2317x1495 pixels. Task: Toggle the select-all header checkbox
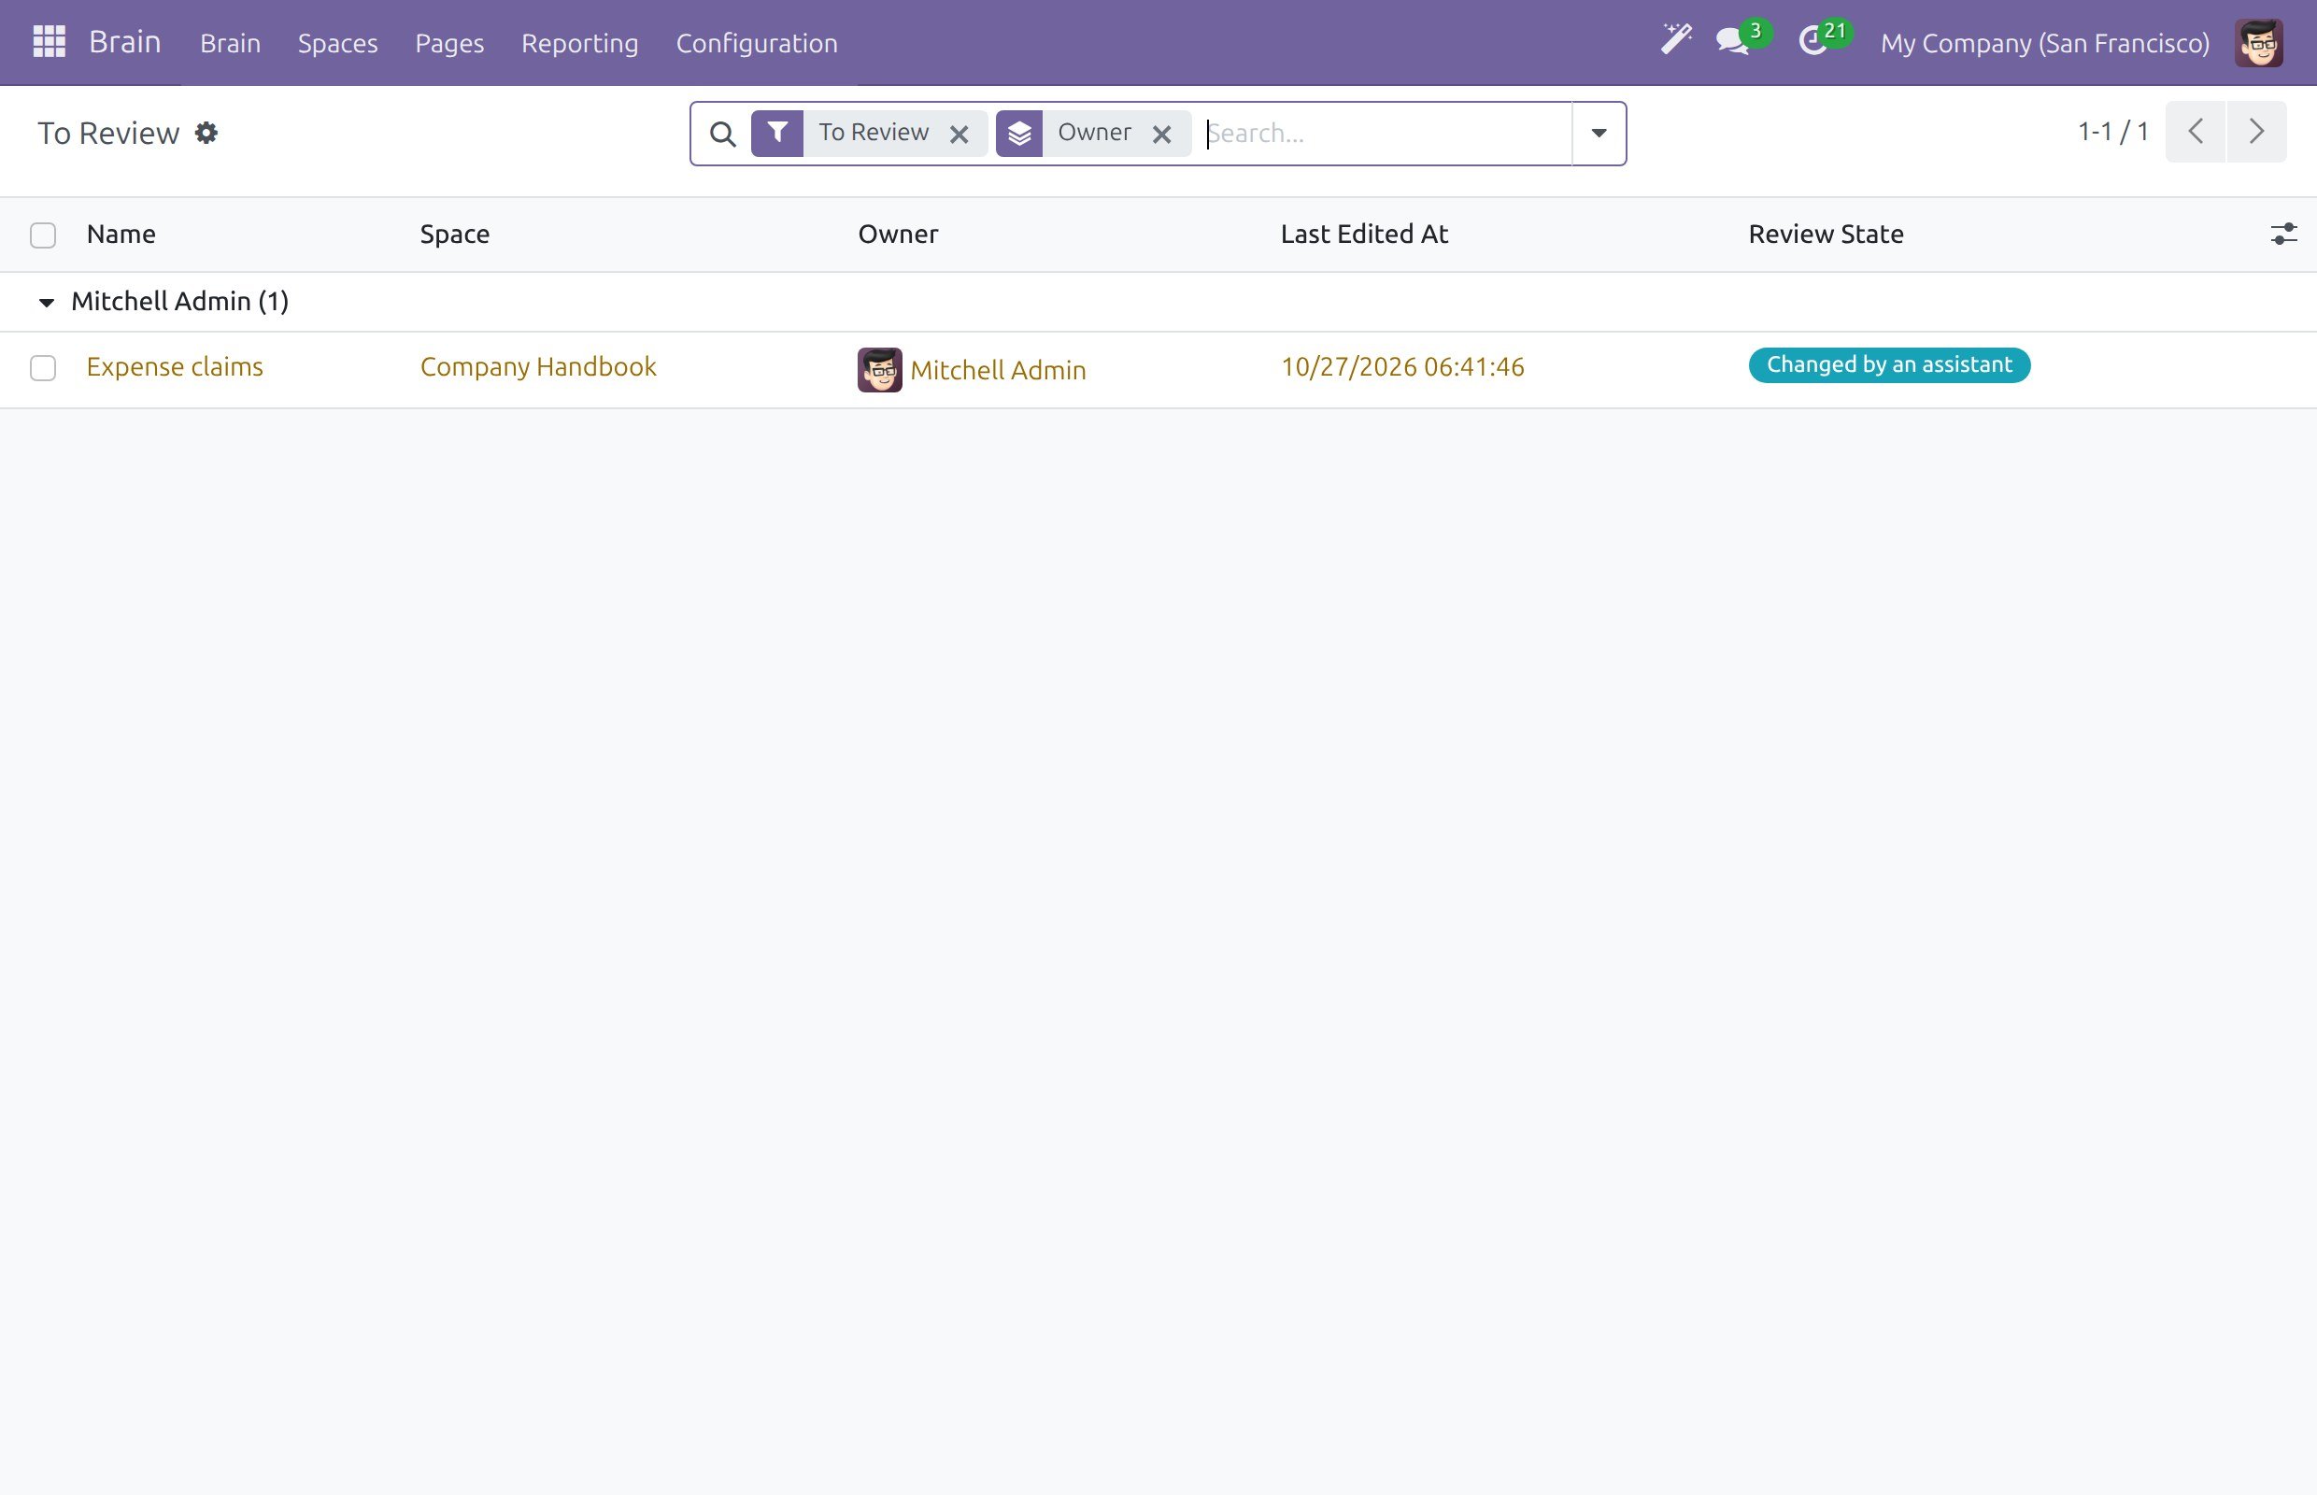tap(43, 235)
